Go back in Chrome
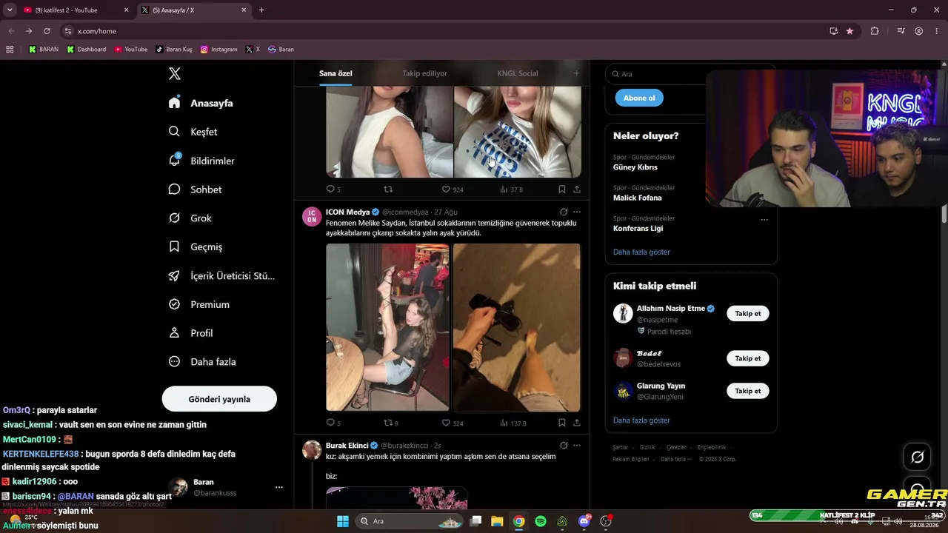Screen dimensions: 948x533 (11, 31)
